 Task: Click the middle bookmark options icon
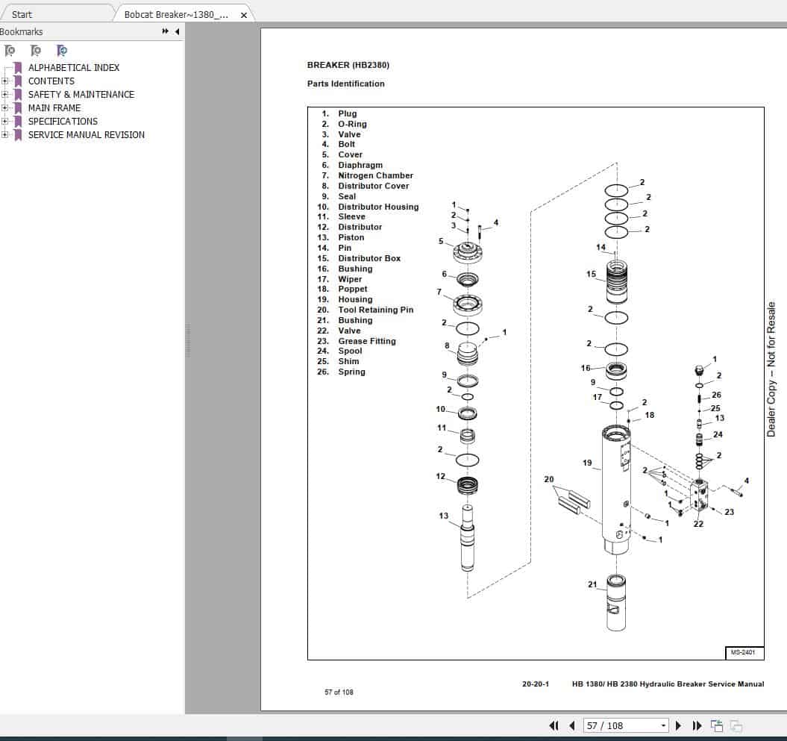coord(35,50)
